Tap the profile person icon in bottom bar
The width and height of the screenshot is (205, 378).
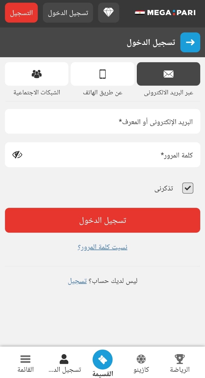pos(64,359)
